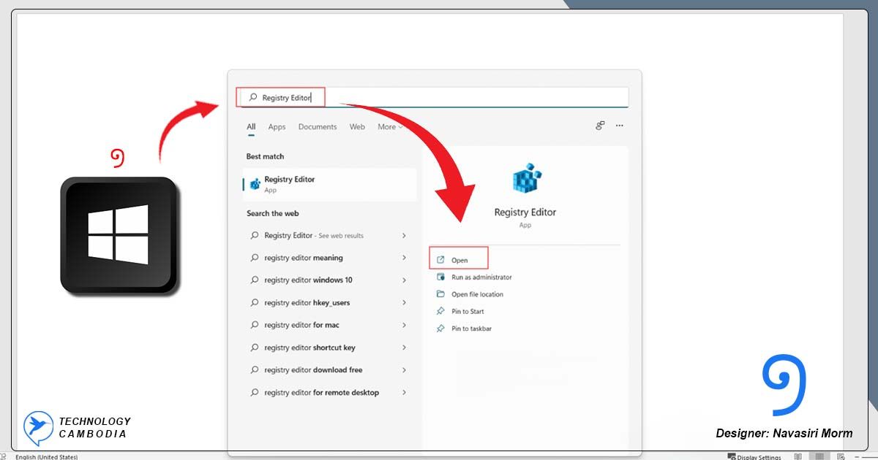The width and height of the screenshot is (878, 460).
Task: Switch to the Apps search tab
Action: pos(277,127)
